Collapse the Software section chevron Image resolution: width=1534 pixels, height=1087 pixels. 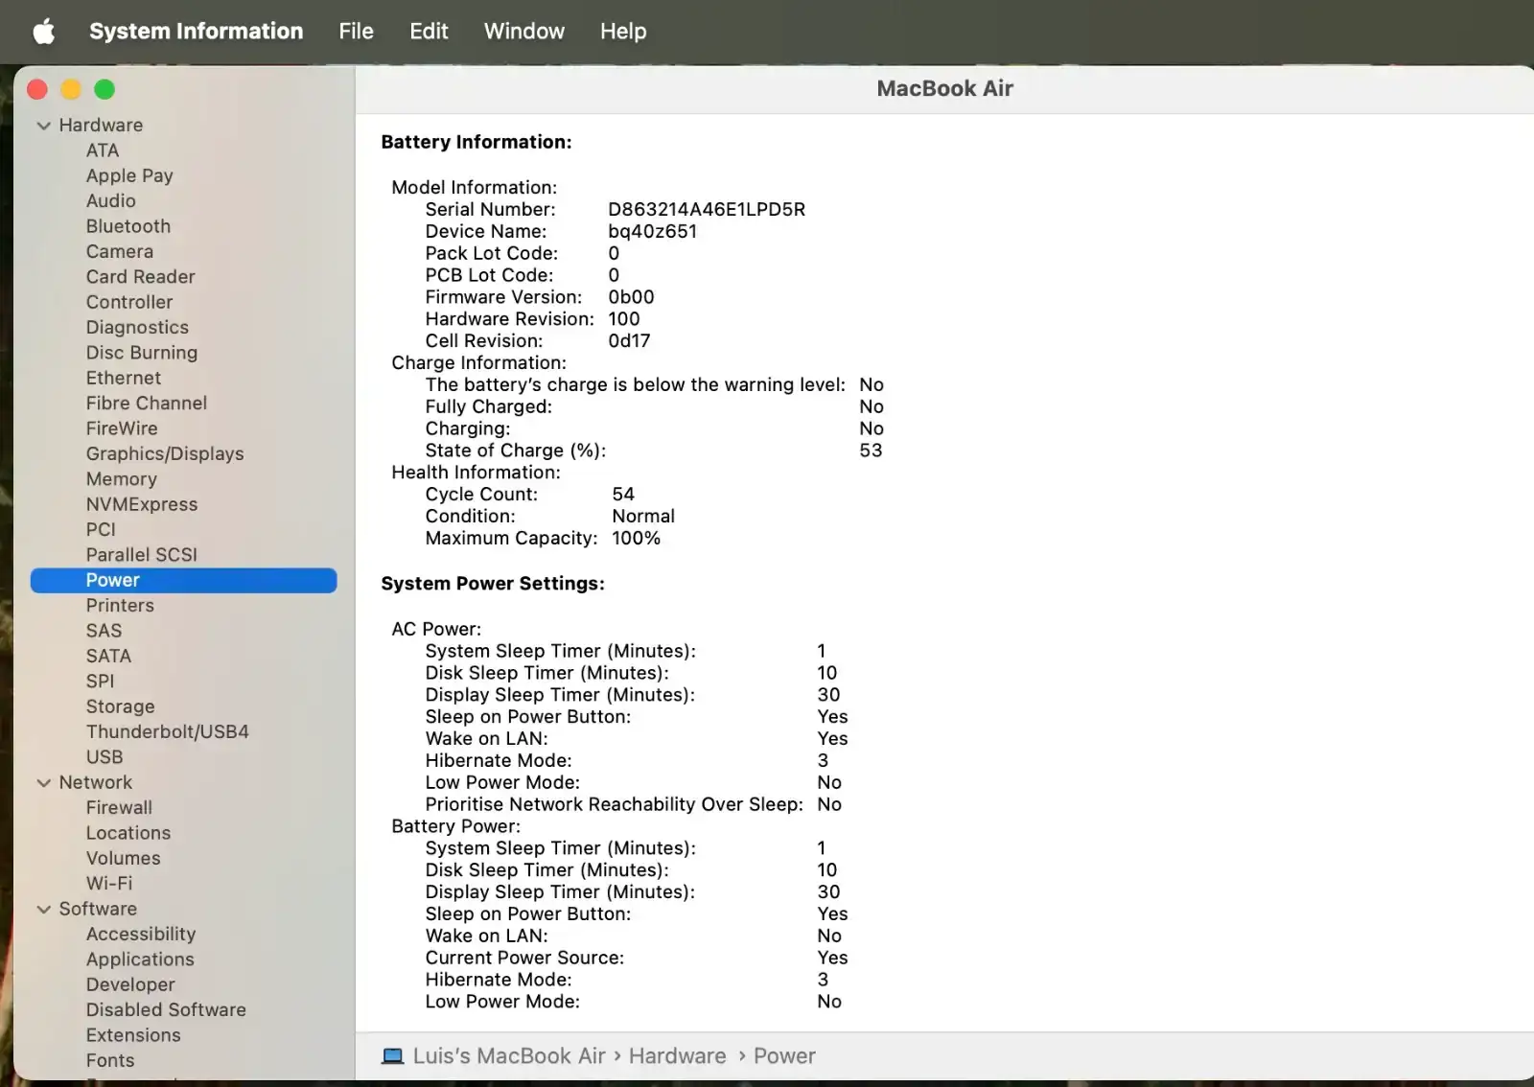point(43,910)
